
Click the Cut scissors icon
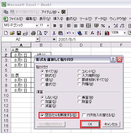[54, 33]
